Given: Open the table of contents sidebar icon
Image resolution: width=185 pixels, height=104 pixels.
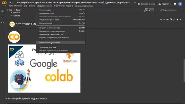Looking at the screenshot, I should 3,11.
